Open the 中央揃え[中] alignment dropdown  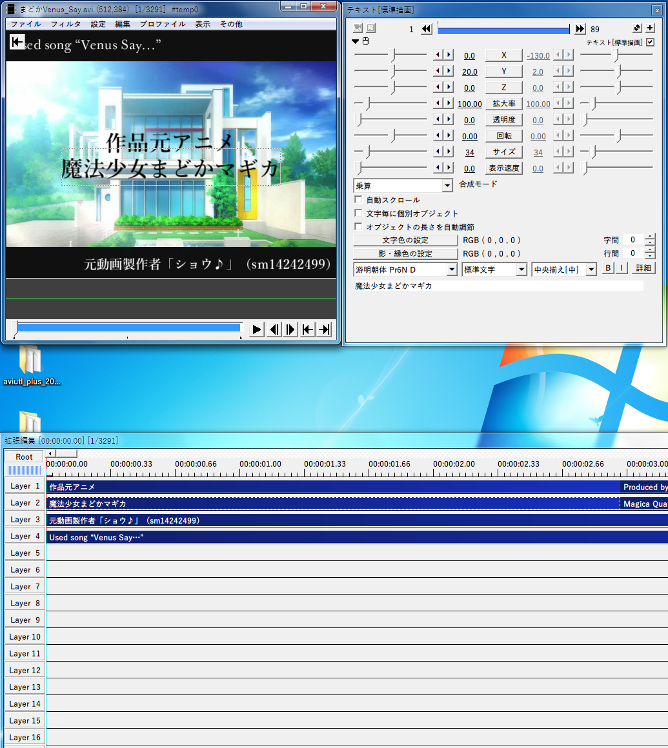(x=564, y=270)
